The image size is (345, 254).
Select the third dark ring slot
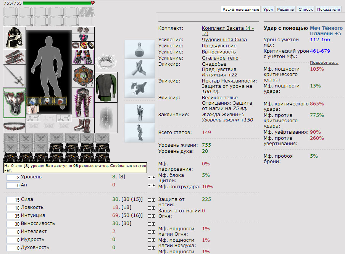91,45
